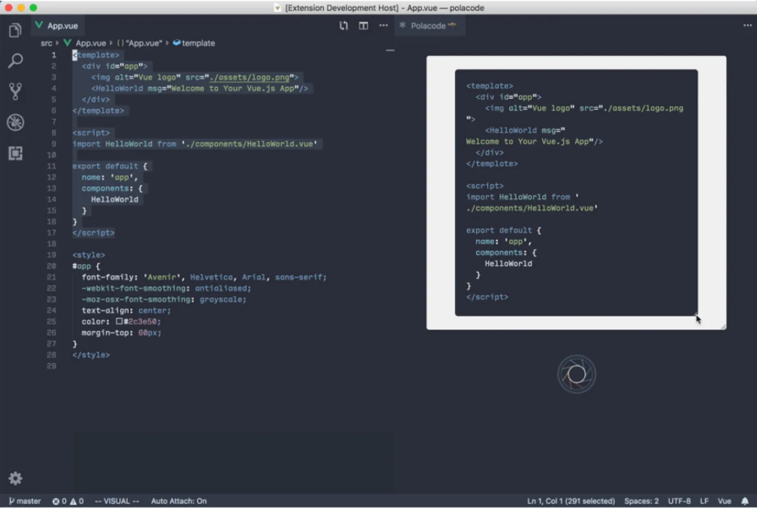Image resolution: width=757 pixels, height=508 pixels.
Task: Click the text-align: center line
Action: tap(126, 311)
